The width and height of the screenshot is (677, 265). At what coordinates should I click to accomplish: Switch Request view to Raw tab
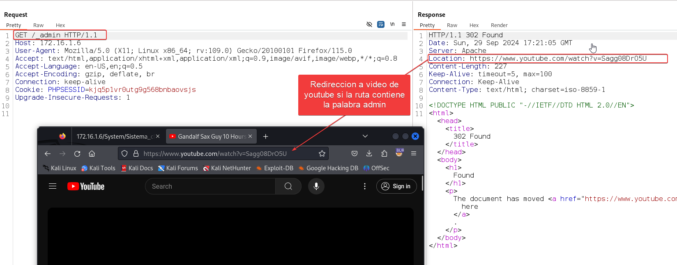point(38,25)
